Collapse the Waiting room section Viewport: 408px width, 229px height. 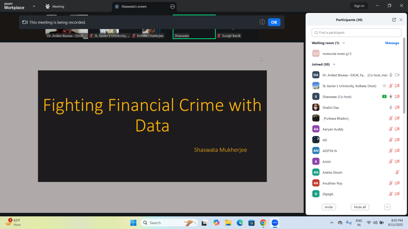coord(344,43)
